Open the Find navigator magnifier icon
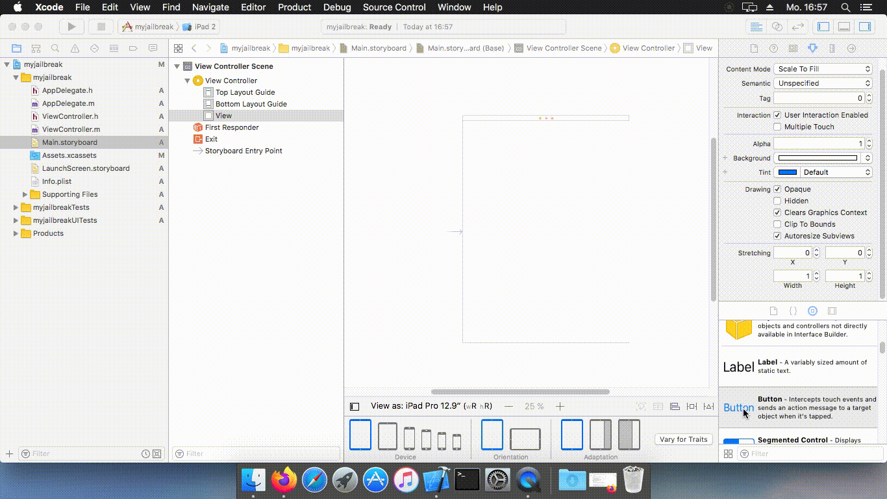The width and height of the screenshot is (887, 499). pos(55,48)
